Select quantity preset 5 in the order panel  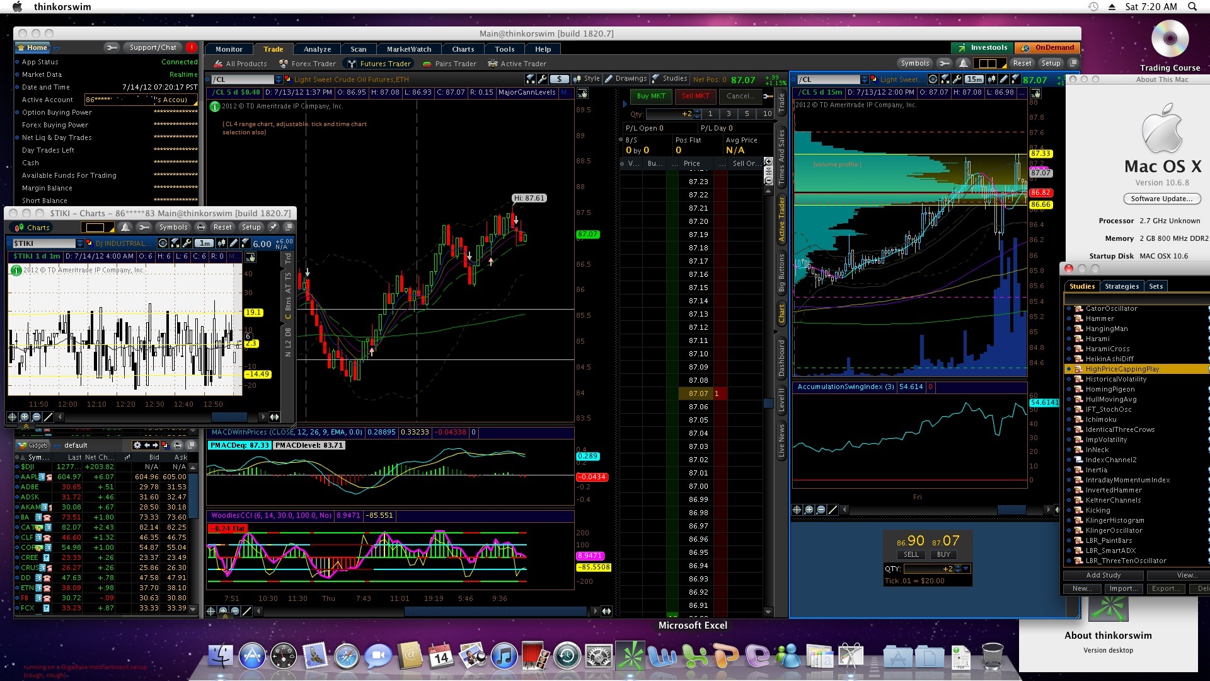(x=747, y=114)
